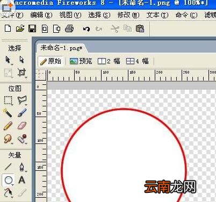The width and height of the screenshot is (216, 202).
Task: Open a file using the folder icon
Action: tap(20, 28)
